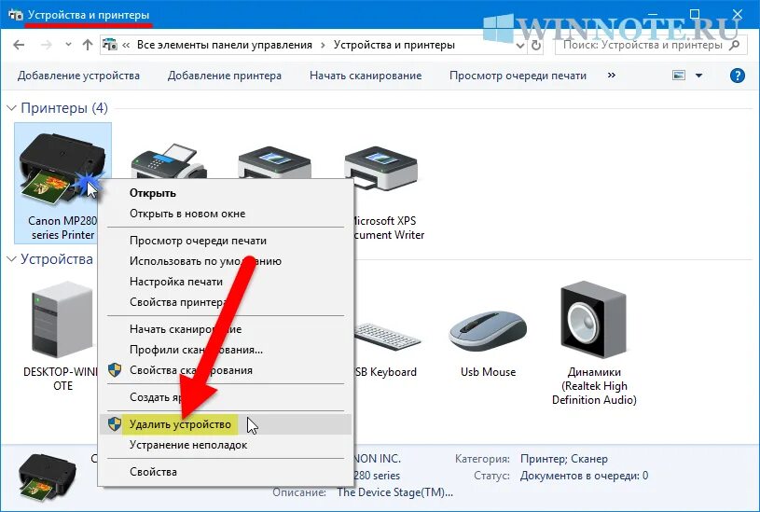Click the window title bar icon
The width and height of the screenshot is (760, 512).
pyautogui.click(x=16, y=15)
